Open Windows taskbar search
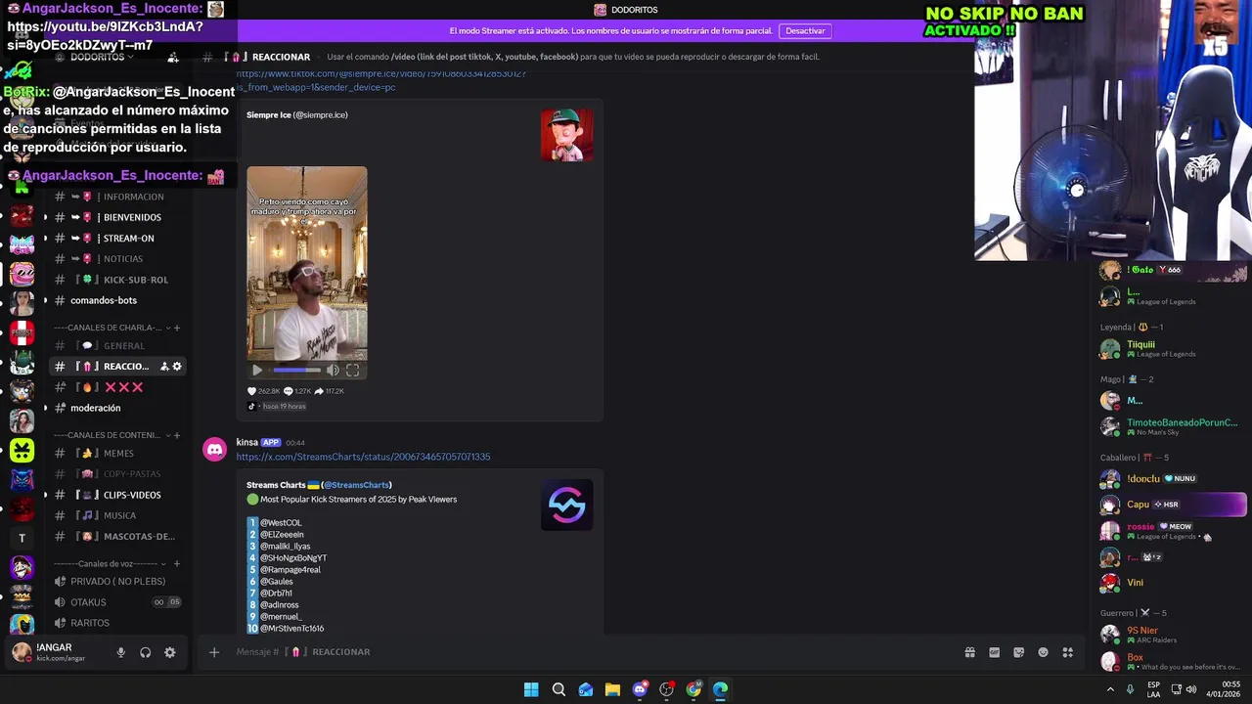Screen dimensions: 1252x704 (559, 689)
